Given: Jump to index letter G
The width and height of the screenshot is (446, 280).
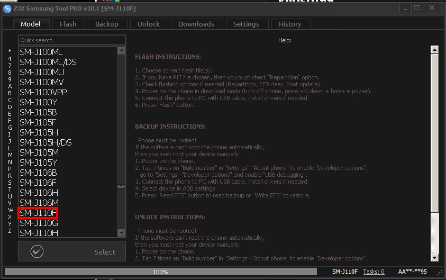Looking at the screenshot, I should [x=10, y=128].
